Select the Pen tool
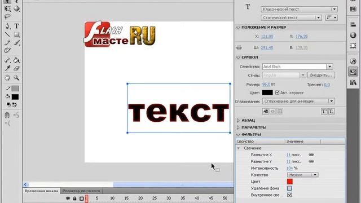 pos(7,26)
